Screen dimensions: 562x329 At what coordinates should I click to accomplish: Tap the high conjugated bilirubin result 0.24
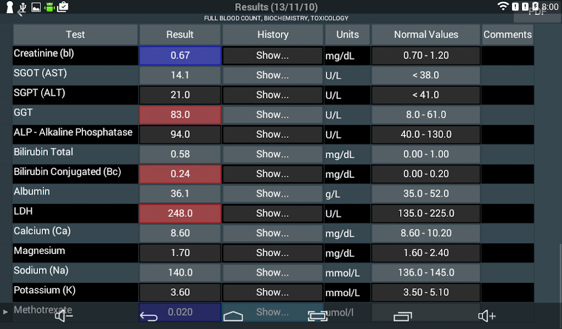click(180, 173)
